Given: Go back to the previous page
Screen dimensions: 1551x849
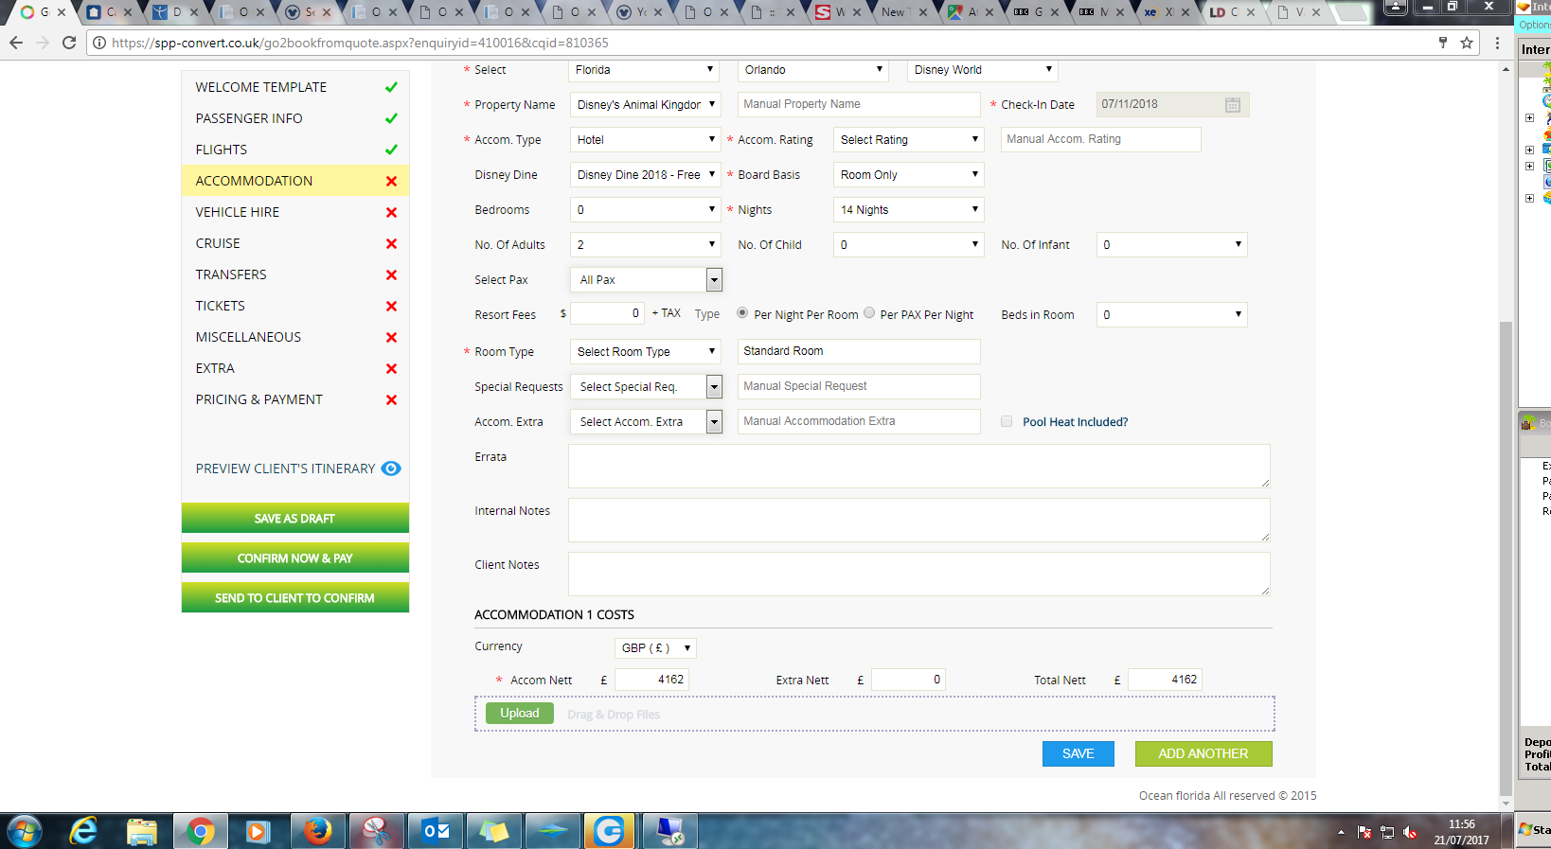Looking at the screenshot, I should (15, 43).
